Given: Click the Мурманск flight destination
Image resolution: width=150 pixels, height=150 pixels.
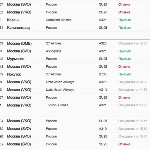Looking at the screenshot, I should (16, 59).
